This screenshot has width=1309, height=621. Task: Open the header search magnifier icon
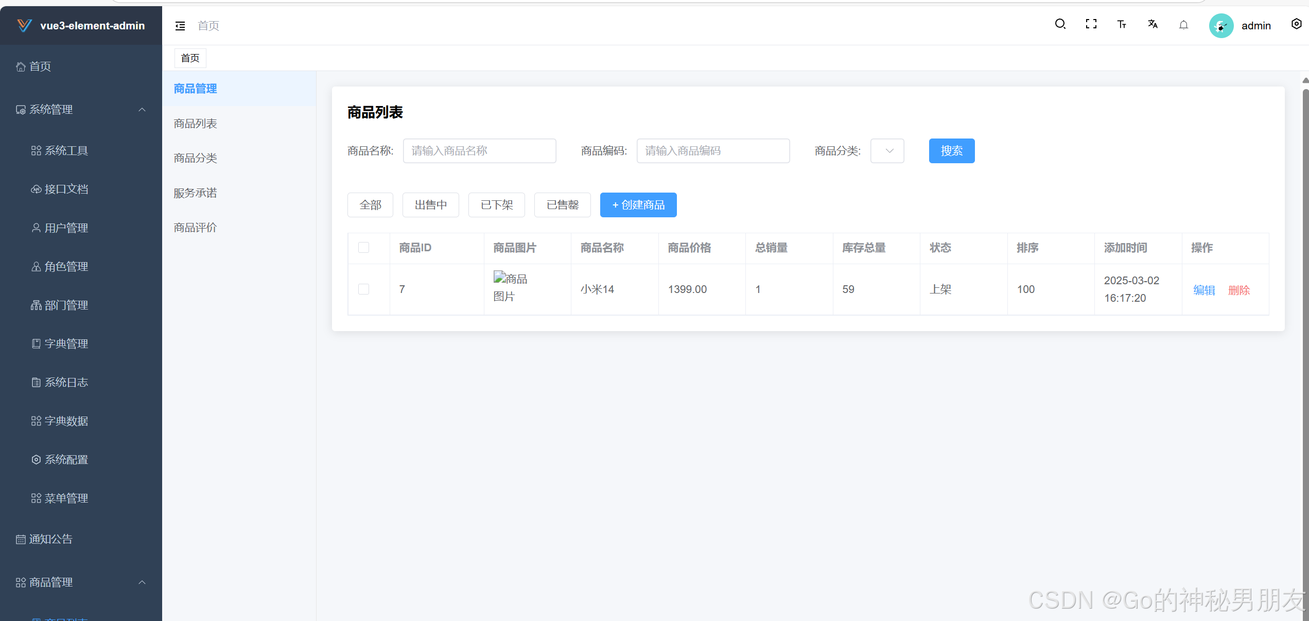(x=1060, y=24)
